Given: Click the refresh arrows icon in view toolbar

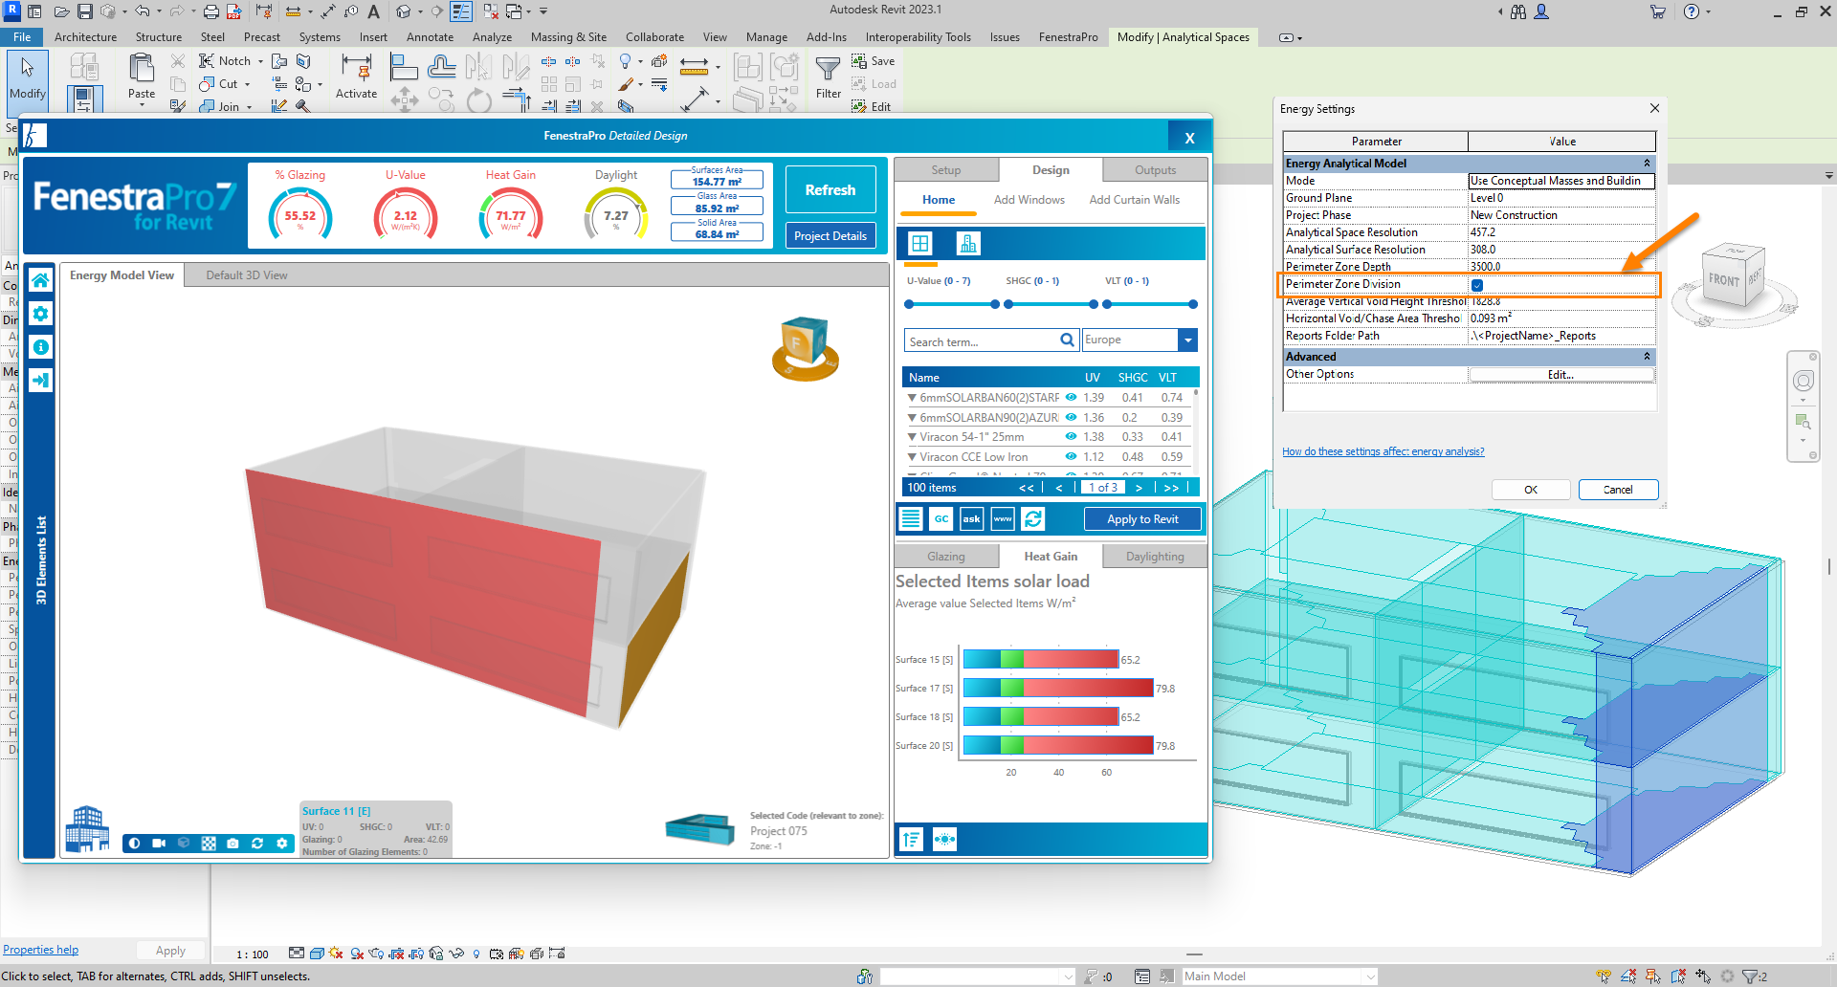Looking at the screenshot, I should 257,844.
